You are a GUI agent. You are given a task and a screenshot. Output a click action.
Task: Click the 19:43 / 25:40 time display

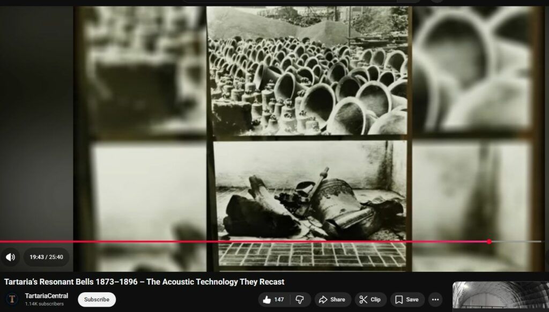coord(46,257)
